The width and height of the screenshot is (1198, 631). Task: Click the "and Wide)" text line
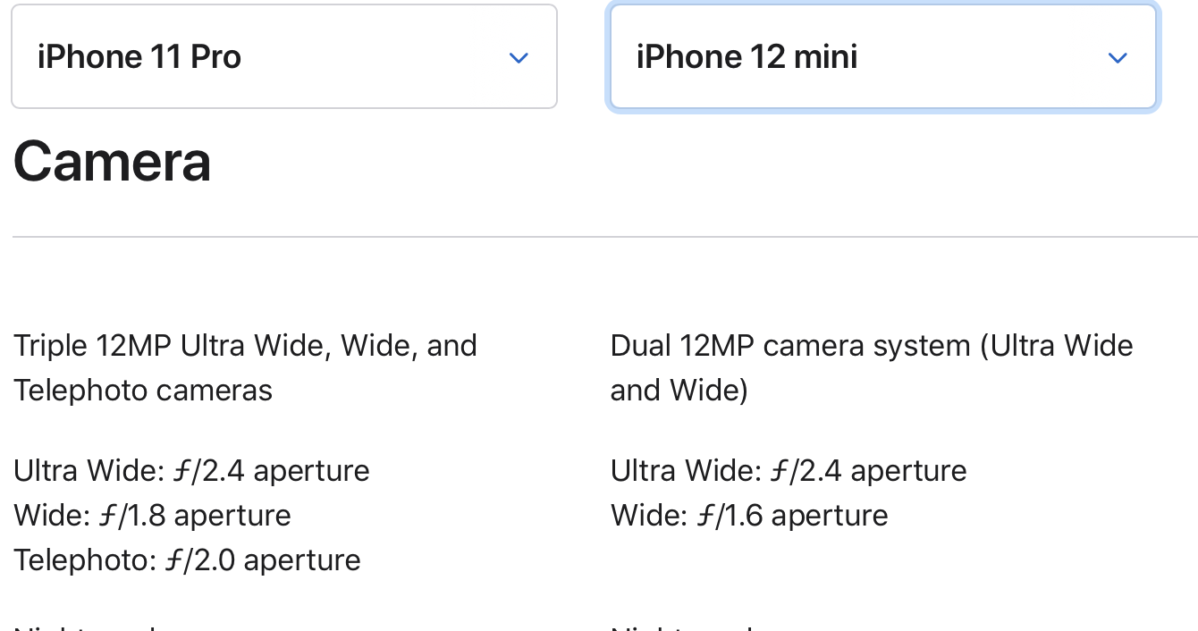(x=679, y=391)
